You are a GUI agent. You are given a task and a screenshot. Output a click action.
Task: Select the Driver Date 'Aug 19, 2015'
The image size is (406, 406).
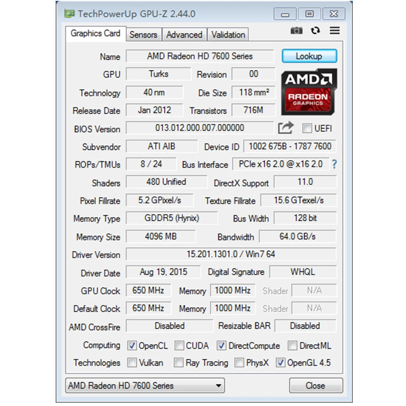(x=163, y=272)
